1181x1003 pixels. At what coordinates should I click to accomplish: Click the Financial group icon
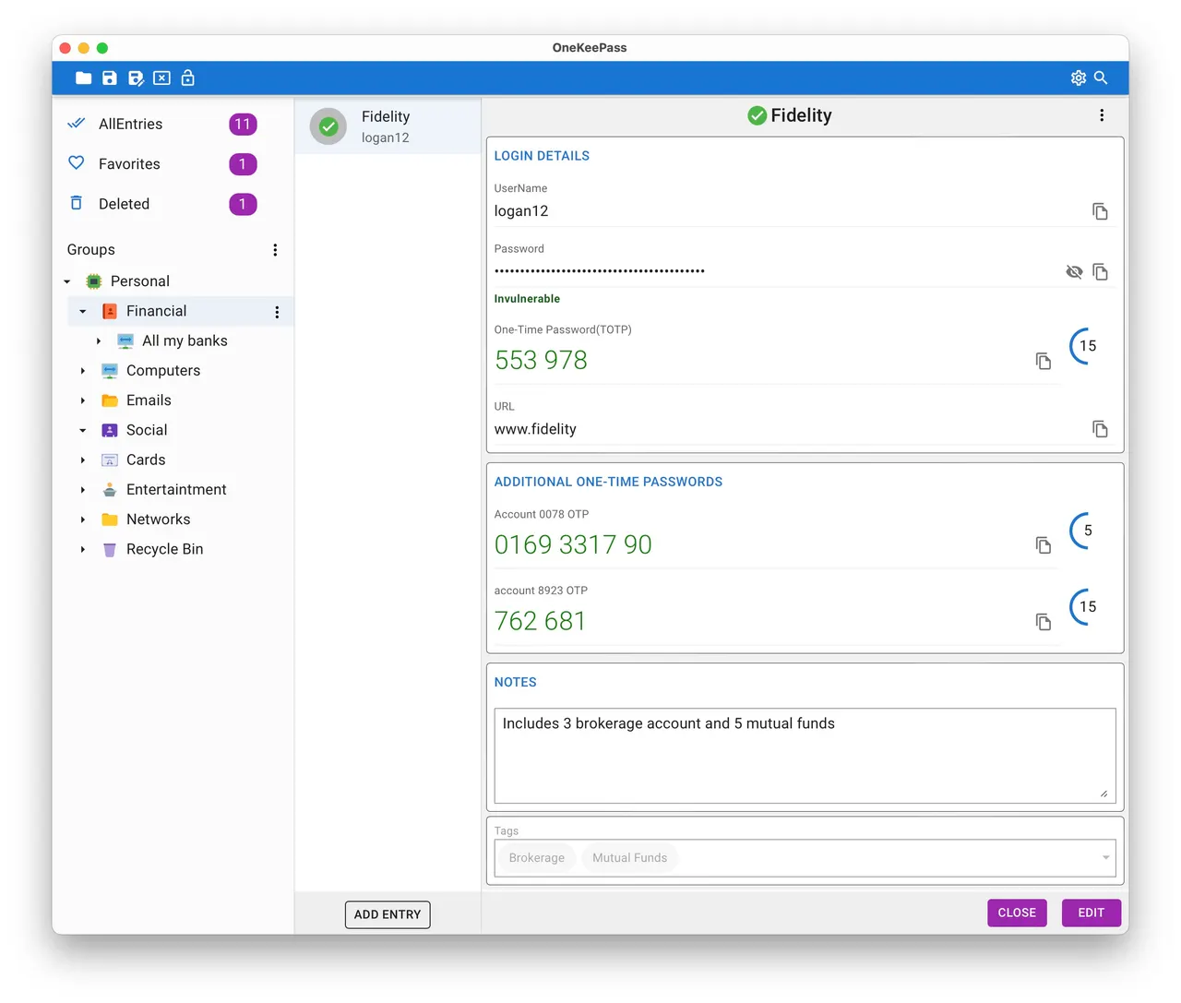pyautogui.click(x=110, y=311)
